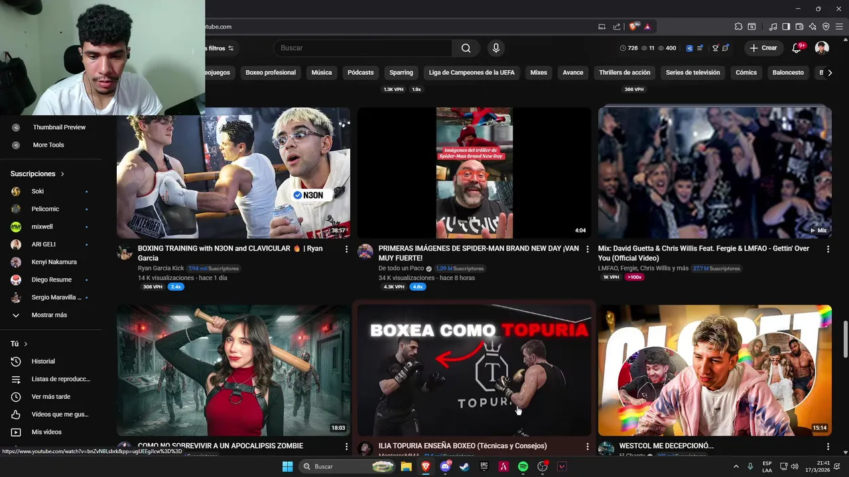Open options menu for David Guetta mix
The height and width of the screenshot is (477, 849).
pos(828,249)
